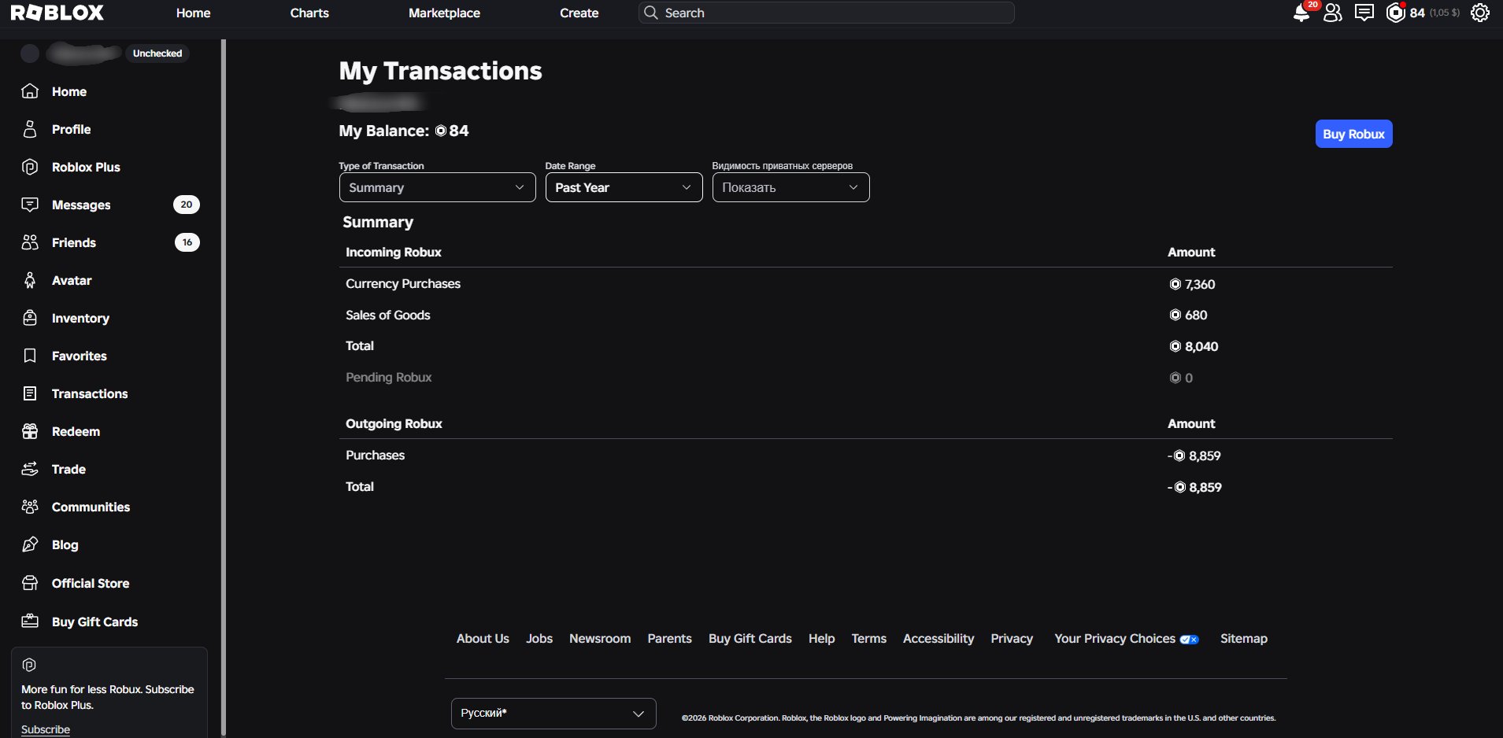Click the Messages icon in sidebar
Viewport: 1503px width, 738px height.
[30, 205]
